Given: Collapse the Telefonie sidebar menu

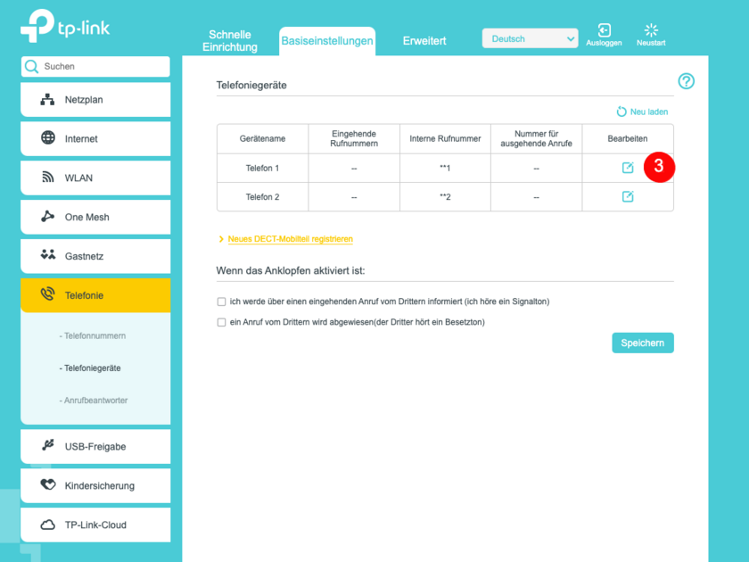Looking at the screenshot, I should [x=95, y=295].
